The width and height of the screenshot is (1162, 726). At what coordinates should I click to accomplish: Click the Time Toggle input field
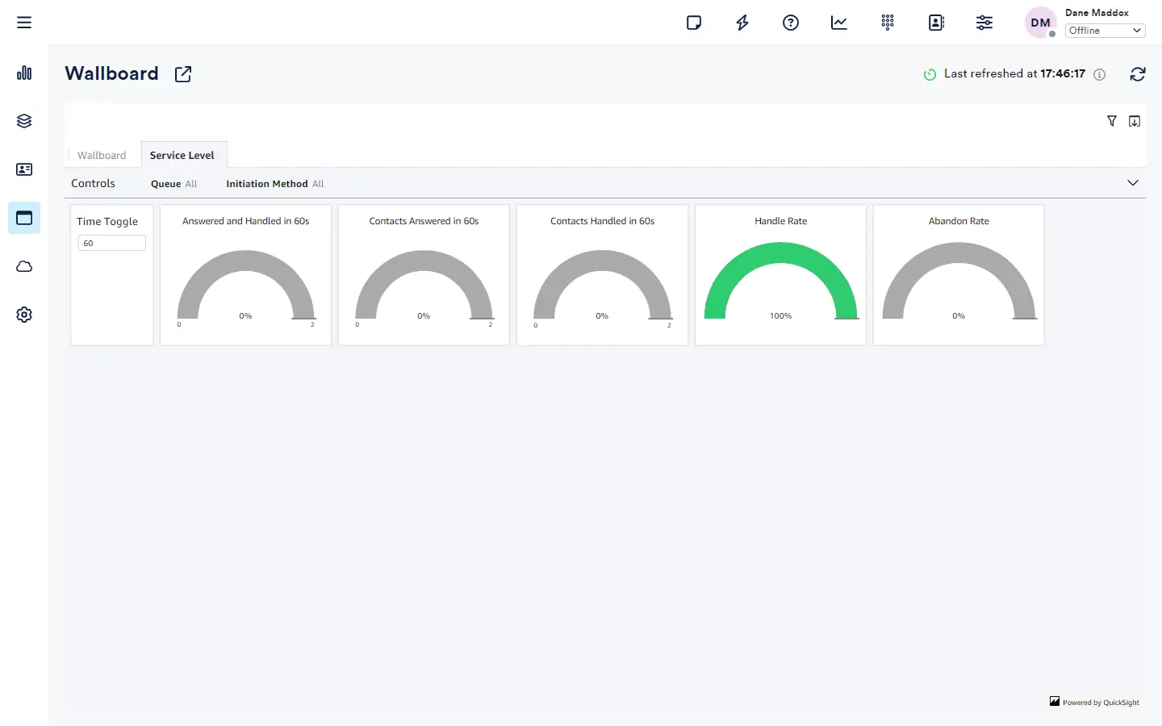tap(111, 243)
